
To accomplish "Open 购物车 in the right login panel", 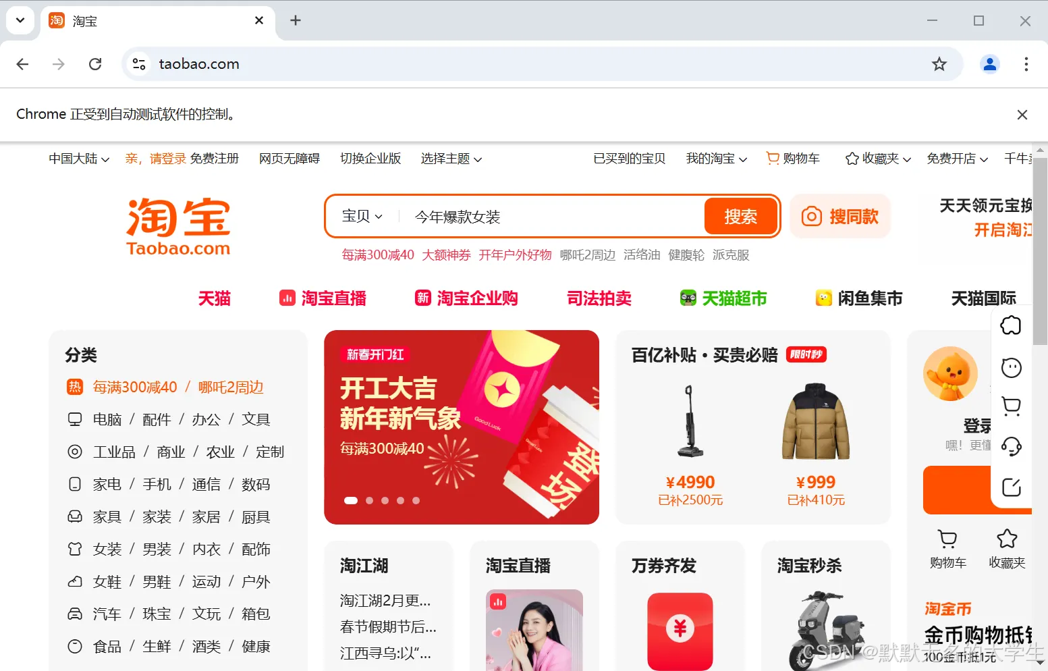I will click(x=948, y=549).
